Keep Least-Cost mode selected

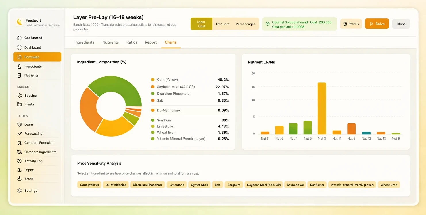point(201,24)
